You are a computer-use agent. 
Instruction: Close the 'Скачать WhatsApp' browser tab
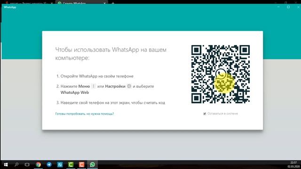105,3
